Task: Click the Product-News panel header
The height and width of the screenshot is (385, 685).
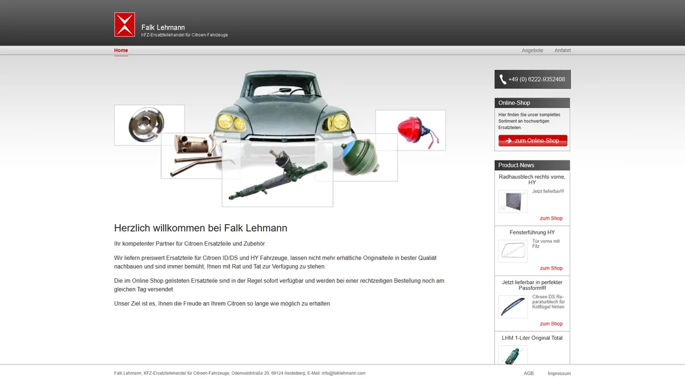Action: 532,165
